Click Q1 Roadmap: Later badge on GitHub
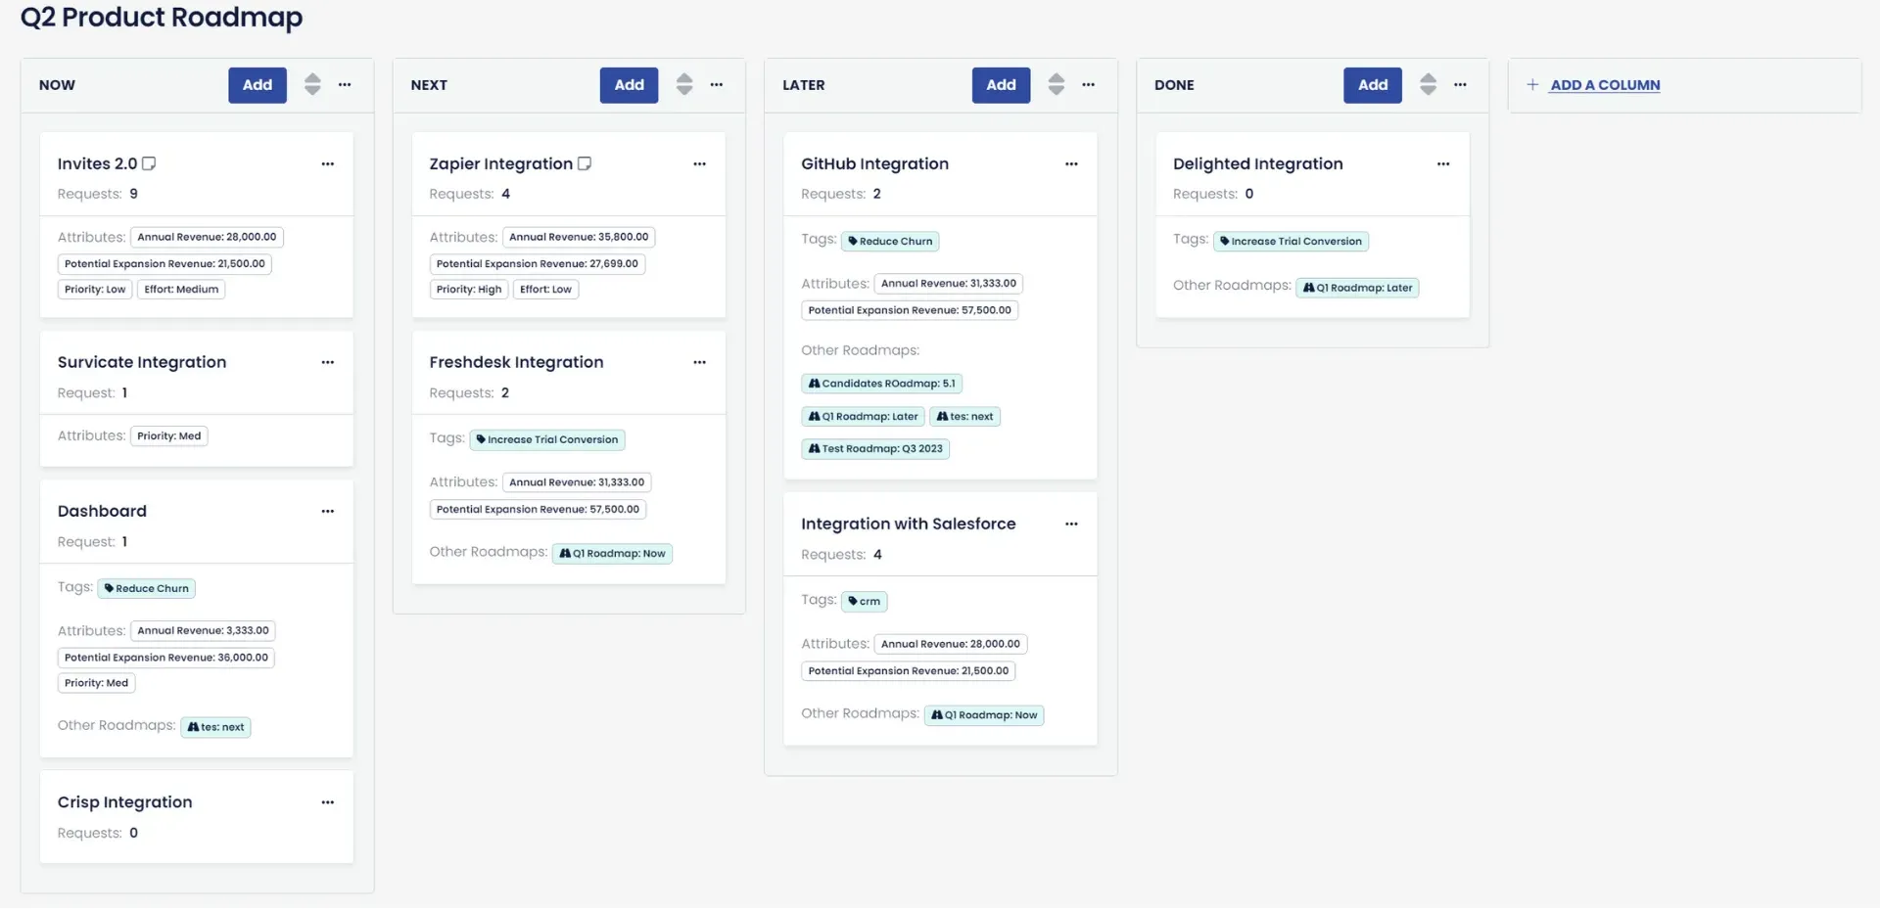The image size is (1880, 912). coord(863,417)
